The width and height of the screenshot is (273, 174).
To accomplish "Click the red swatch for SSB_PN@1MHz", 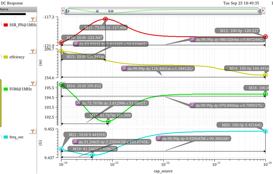I will pos(6,25).
